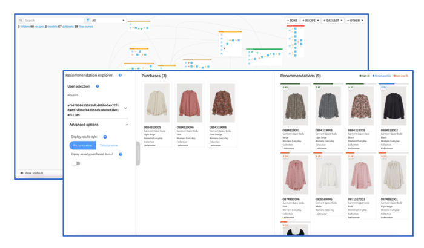The width and height of the screenshot is (424, 248).
Task: Click the Very Low legend filter
Action: pyautogui.click(x=401, y=76)
